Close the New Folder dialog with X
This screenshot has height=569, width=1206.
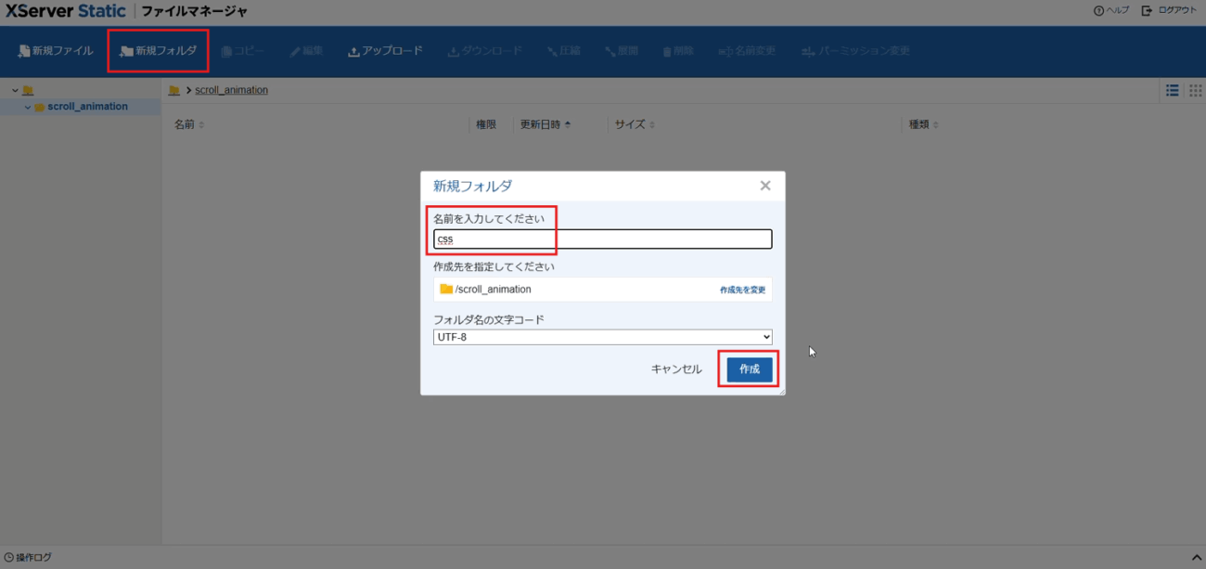point(765,186)
